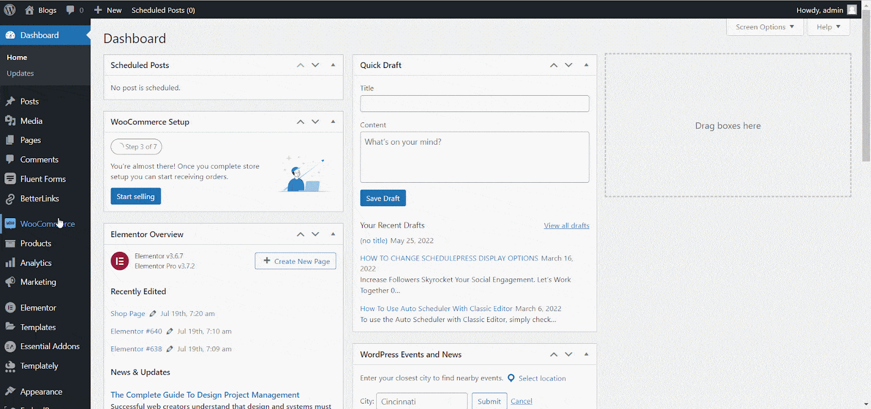Image resolution: width=871 pixels, height=409 pixels.
Task: Open How To Use Auto Scheduler draft link
Action: tap(436, 308)
